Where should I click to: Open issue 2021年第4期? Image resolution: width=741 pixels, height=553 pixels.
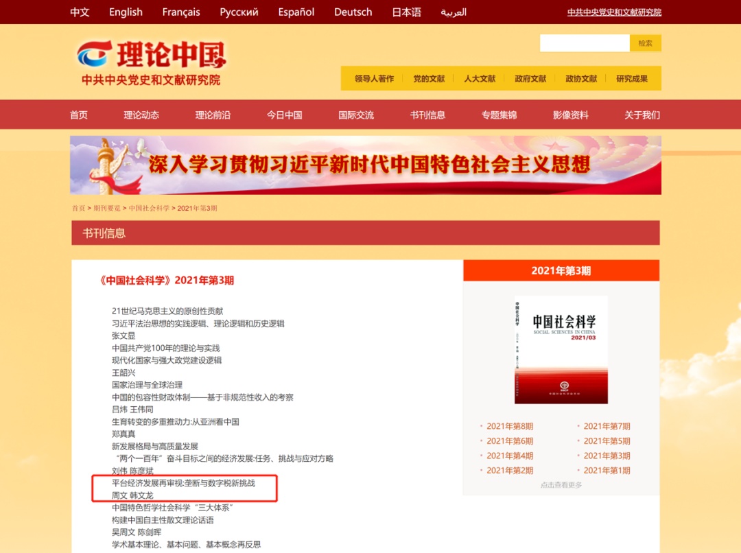[510, 456]
